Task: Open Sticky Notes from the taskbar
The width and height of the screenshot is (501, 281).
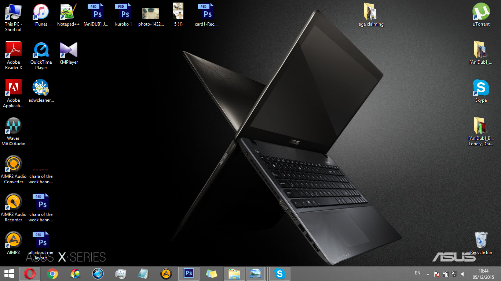Action: (x=212, y=274)
